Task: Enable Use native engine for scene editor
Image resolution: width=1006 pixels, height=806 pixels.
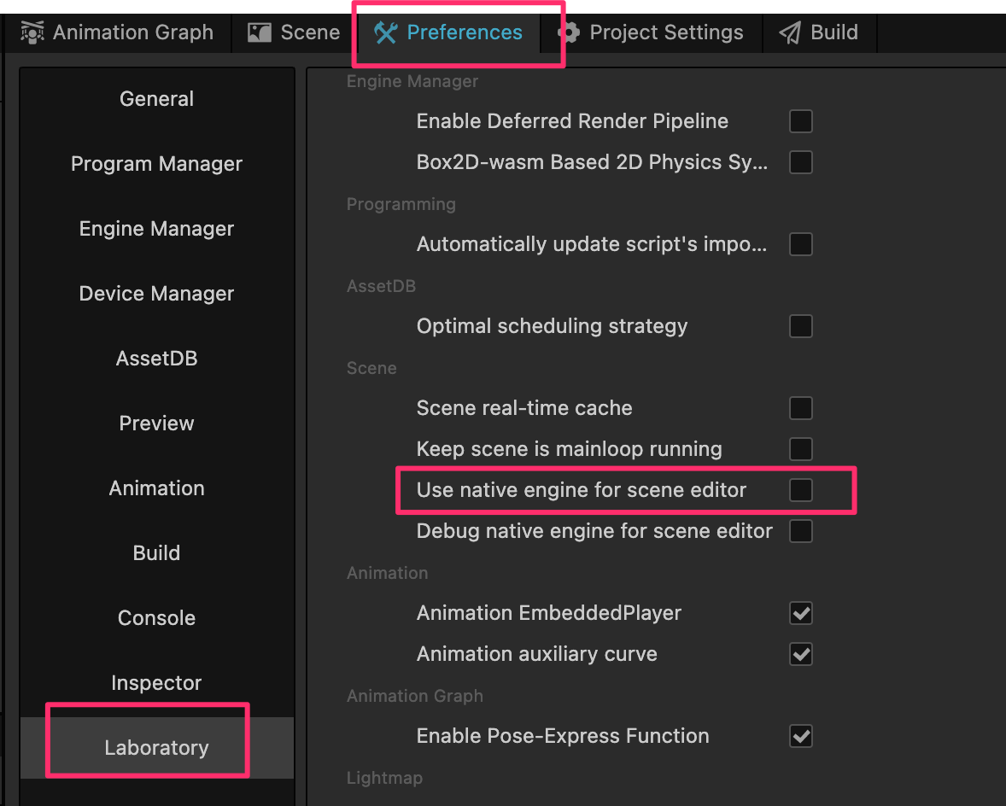Action: pos(801,490)
